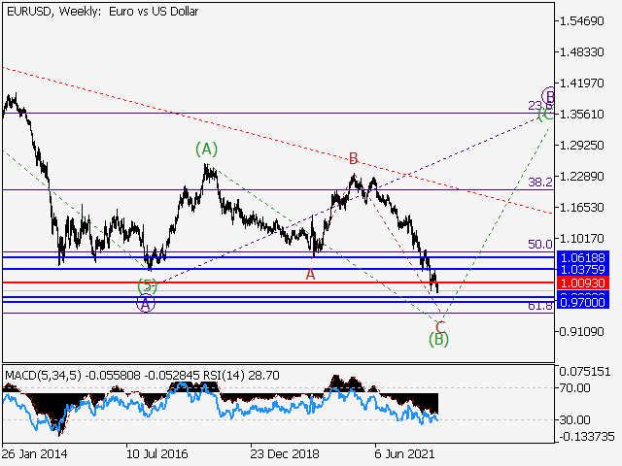The height and width of the screenshot is (466, 622).
Task: Click the EURUSD, Weekly chart title
Action: pos(102,12)
